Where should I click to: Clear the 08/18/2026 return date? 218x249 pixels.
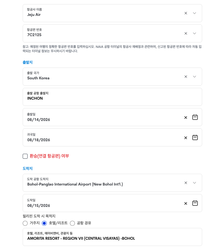click(x=186, y=138)
